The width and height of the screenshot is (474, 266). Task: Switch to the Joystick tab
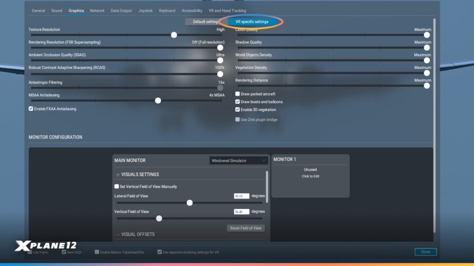point(146,10)
